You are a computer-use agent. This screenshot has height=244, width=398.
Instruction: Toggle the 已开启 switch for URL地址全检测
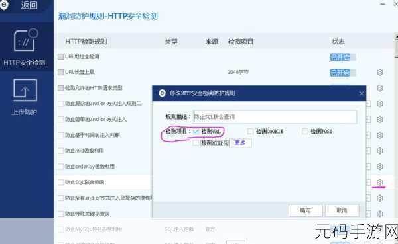point(343,57)
